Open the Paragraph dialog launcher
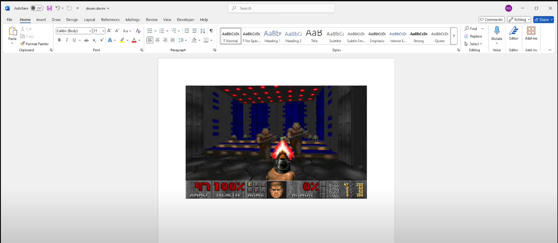558x243 pixels. tap(214, 50)
